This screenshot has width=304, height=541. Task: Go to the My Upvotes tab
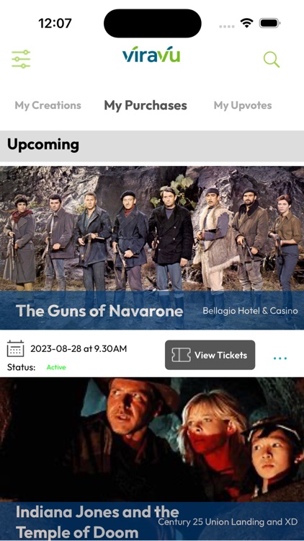243,105
